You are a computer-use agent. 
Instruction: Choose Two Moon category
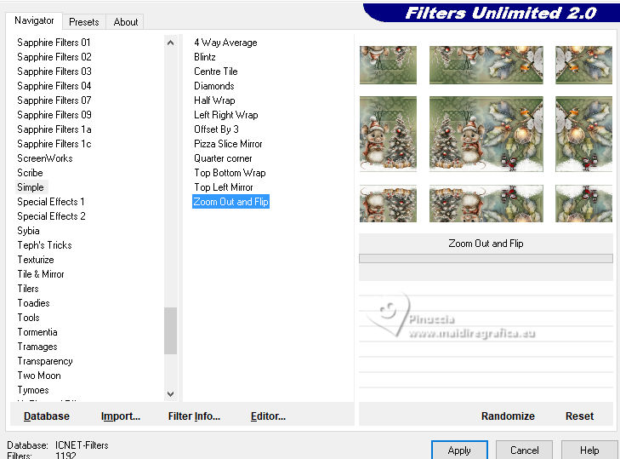point(39,376)
